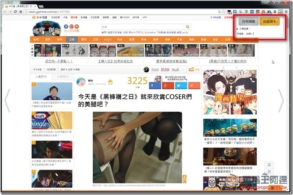The width and height of the screenshot is (293, 195).
Task: Share the article with the orange Plurk button
Action: pos(194,86)
